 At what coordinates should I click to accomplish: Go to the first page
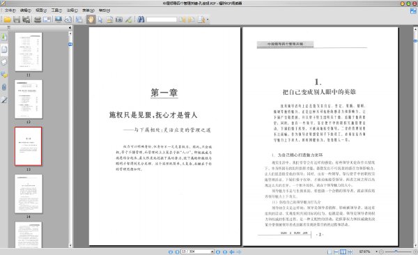pos(171,252)
